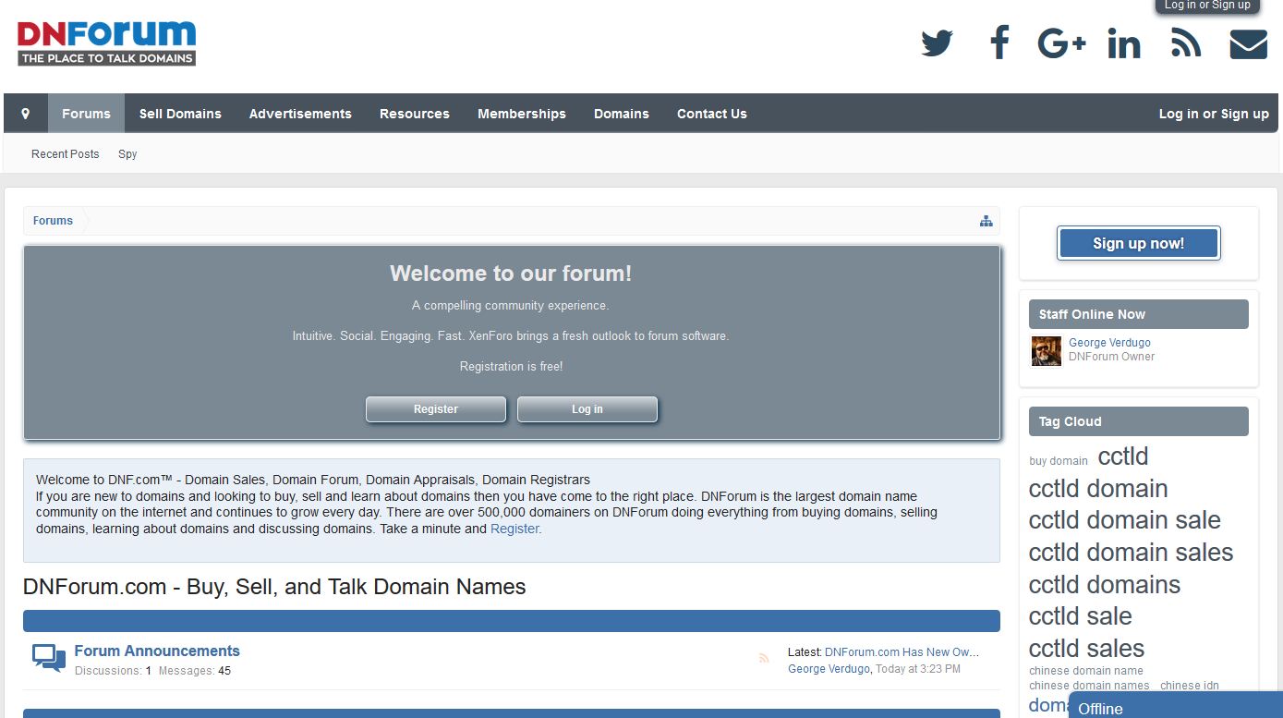
Task: Click the chinese idn tag
Action: click(1190, 686)
